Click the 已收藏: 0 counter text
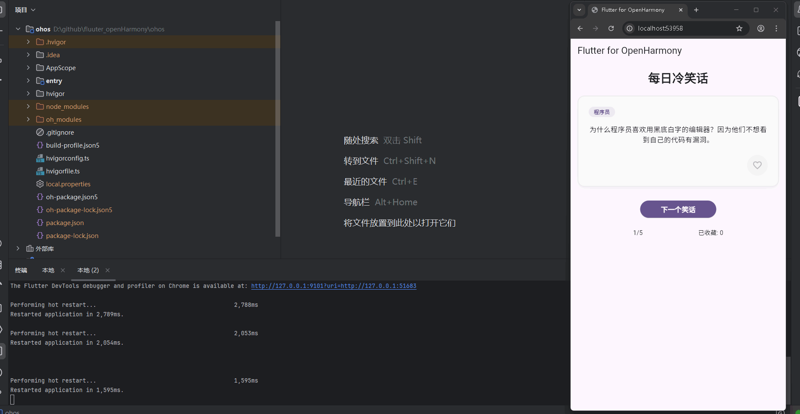800x414 pixels. point(710,233)
